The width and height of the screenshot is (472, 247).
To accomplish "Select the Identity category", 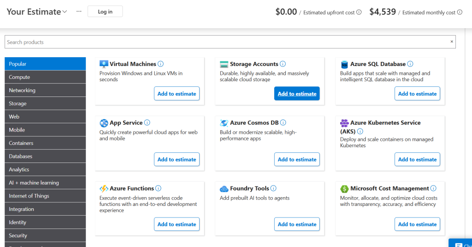I will [45, 222].
